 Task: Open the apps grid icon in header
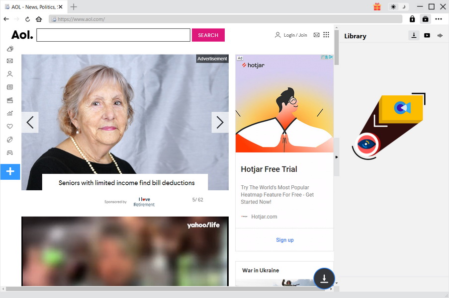[326, 35]
